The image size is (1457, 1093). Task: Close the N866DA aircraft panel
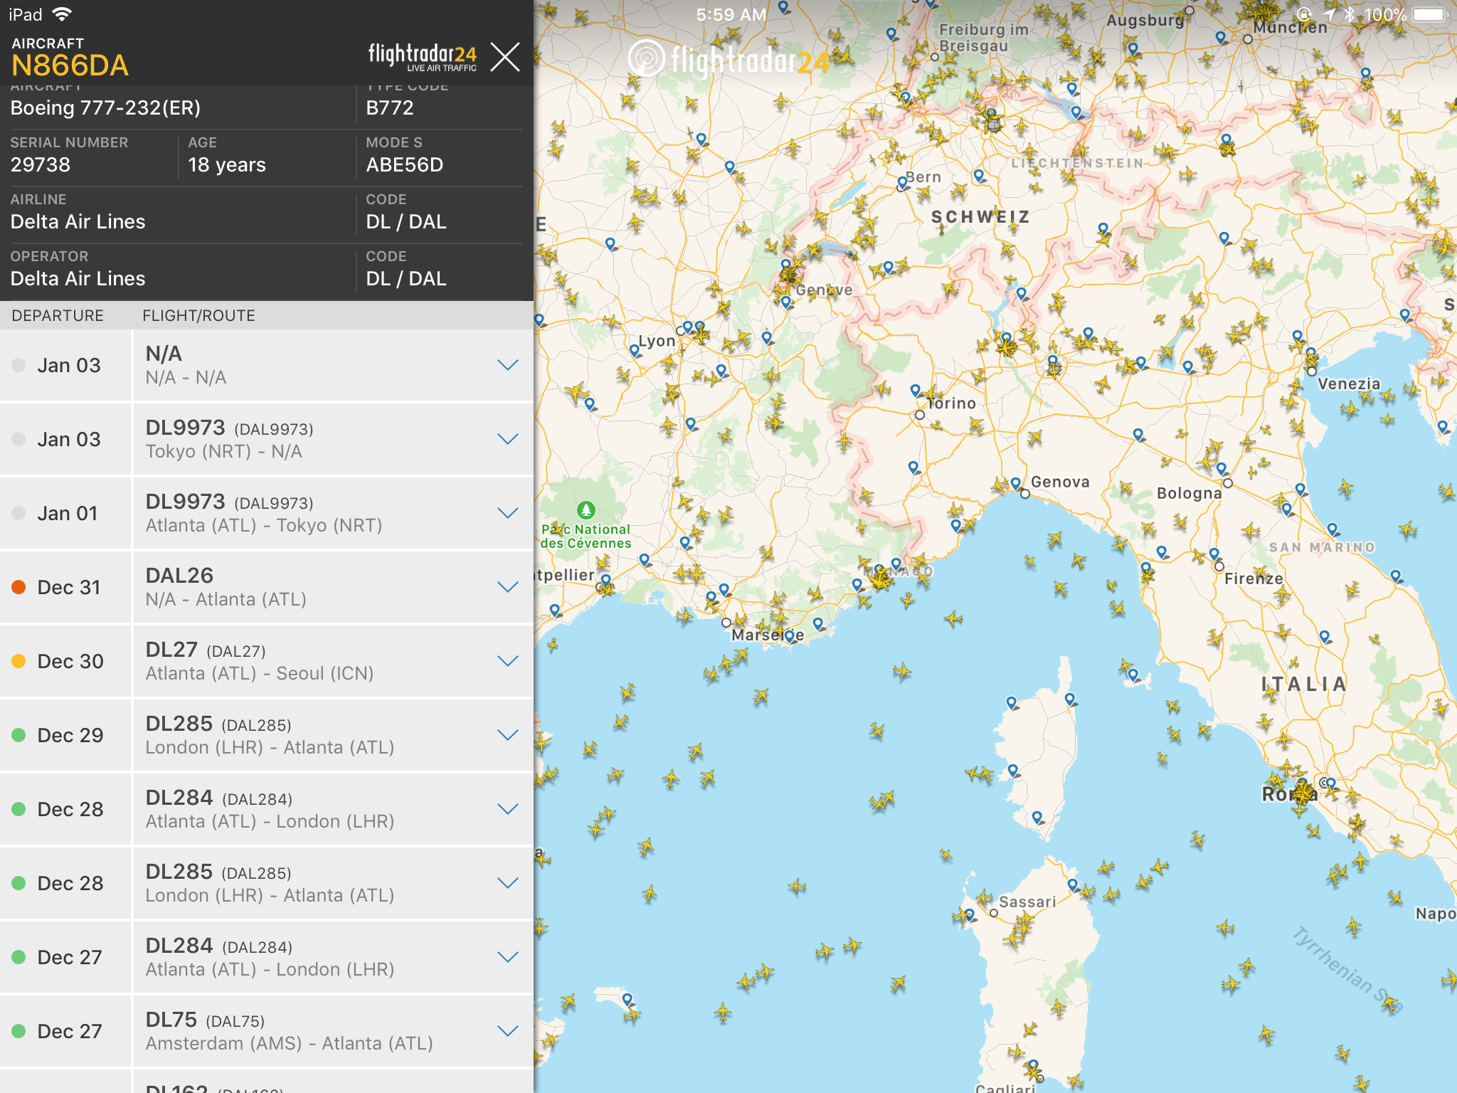click(x=505, y=57)
